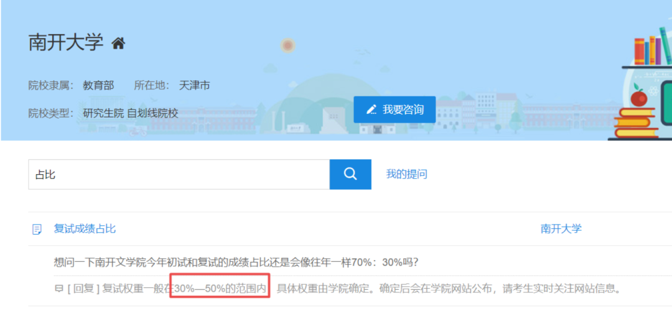The height and width of the screenshot is (316, 672).
Task: Open the 复试成绩占比 question title
Action: pyautogui.click(x=85, y=229)
